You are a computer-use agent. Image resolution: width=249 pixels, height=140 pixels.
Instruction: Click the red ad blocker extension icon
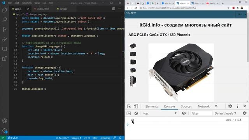[x=233, y=8]
